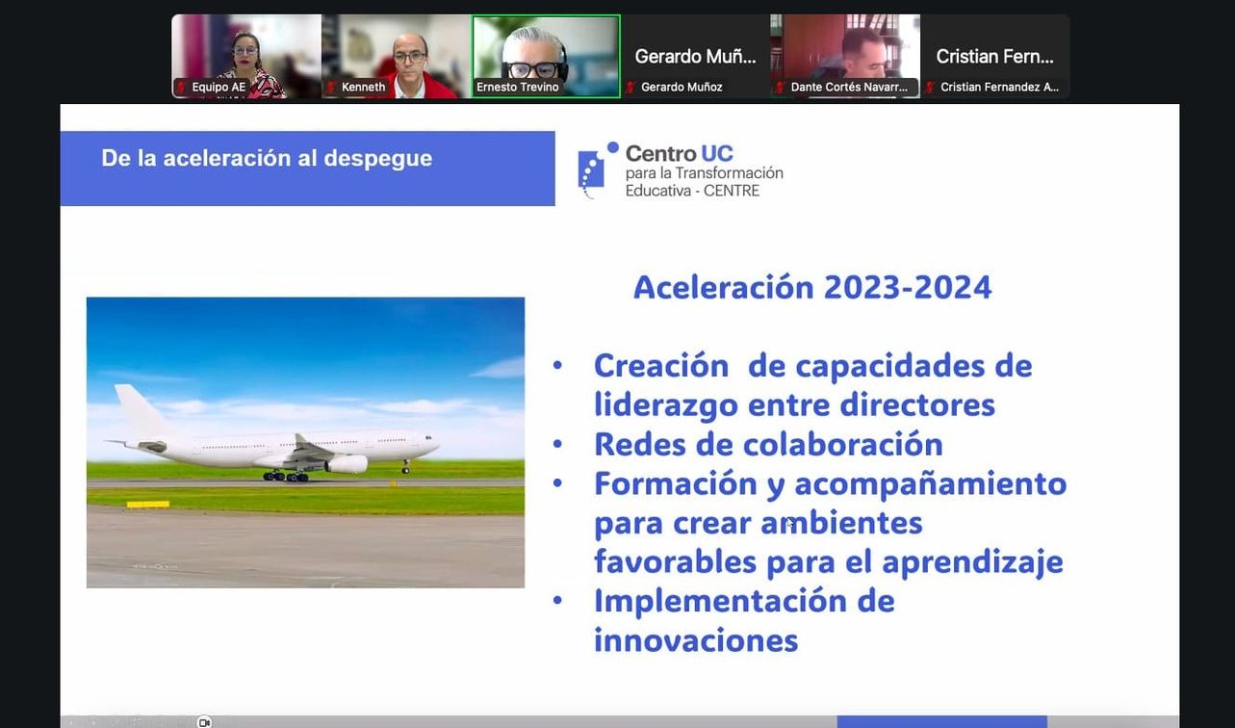1235x728 pixels.
Task: Click the muted mic icon beside Cristian Fernandez
Action: pos(930,88)
